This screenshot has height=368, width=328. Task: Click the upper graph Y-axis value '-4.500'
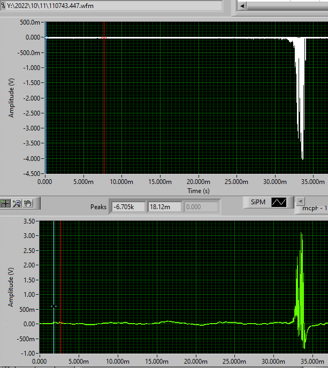(x=32, y=174)
